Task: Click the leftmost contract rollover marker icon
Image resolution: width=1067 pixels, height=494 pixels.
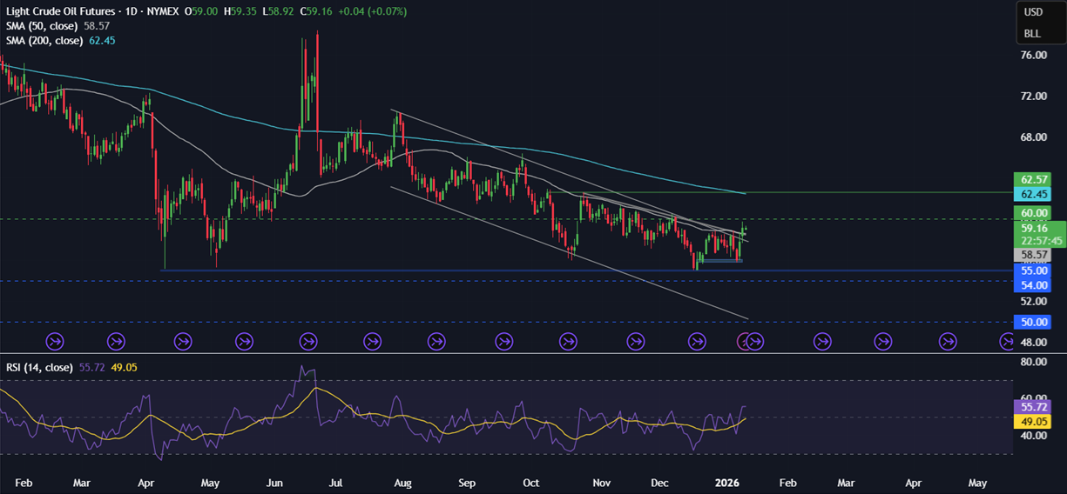Action: point(54,341)
